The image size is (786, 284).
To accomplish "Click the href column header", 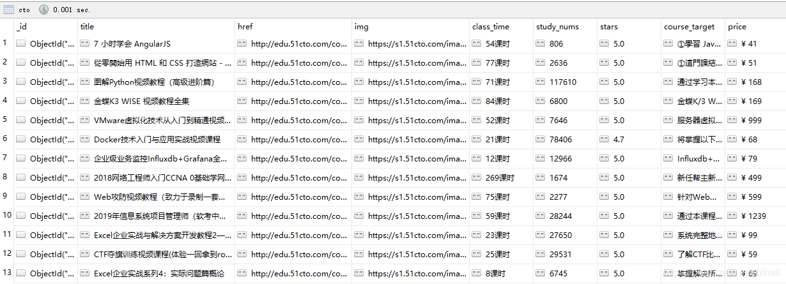I will [x=293, y=27].
